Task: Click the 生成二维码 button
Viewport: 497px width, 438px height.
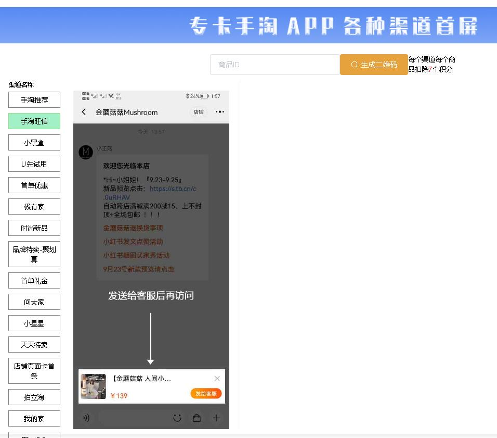Action: point(374,65)
